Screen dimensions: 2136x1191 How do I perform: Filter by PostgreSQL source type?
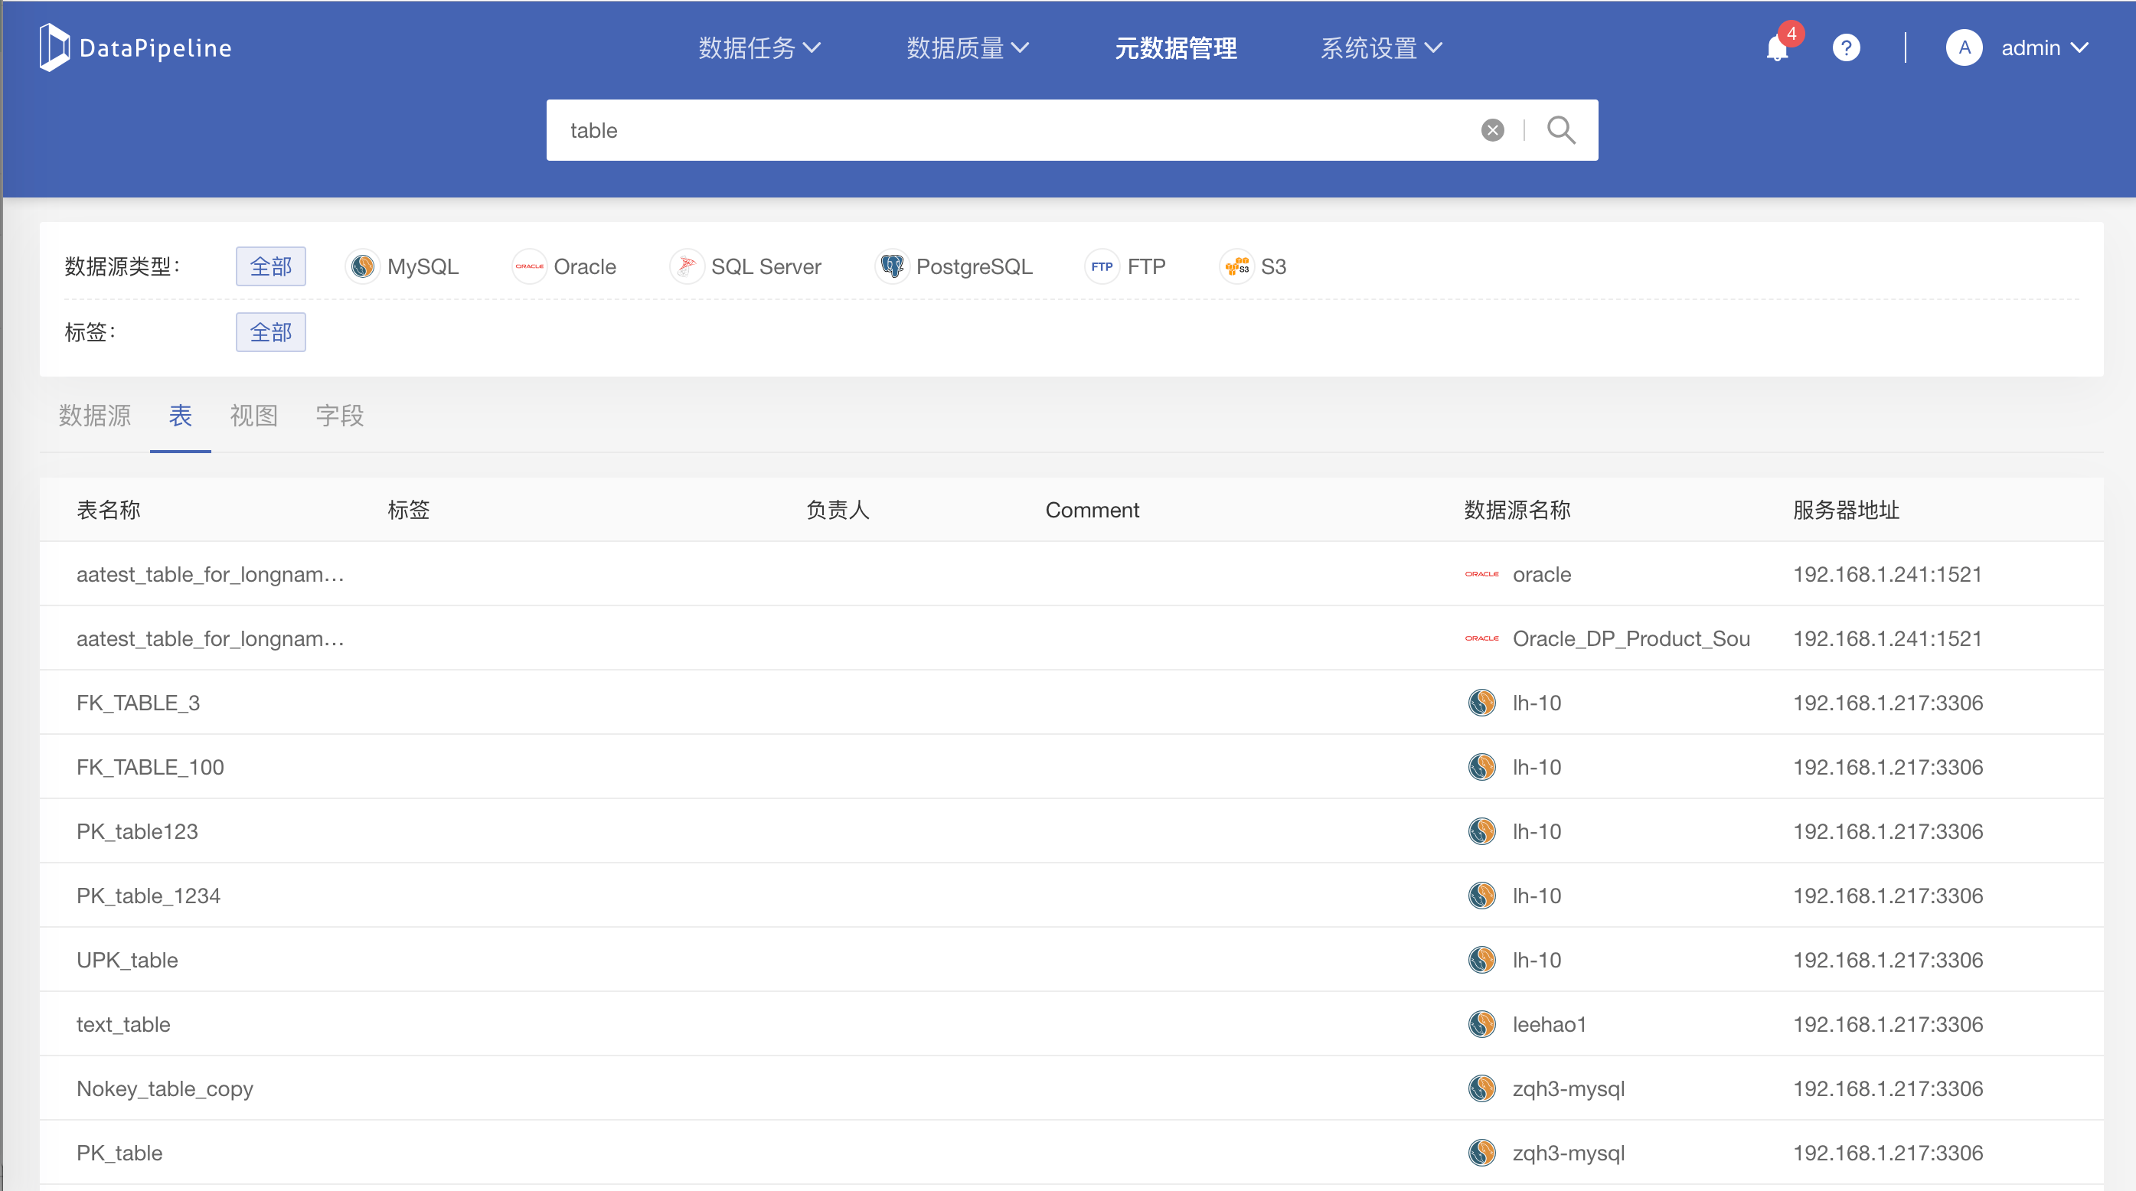coord(955,267)
